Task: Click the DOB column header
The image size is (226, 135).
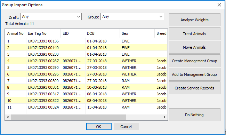Action: [x=103, y=33]
